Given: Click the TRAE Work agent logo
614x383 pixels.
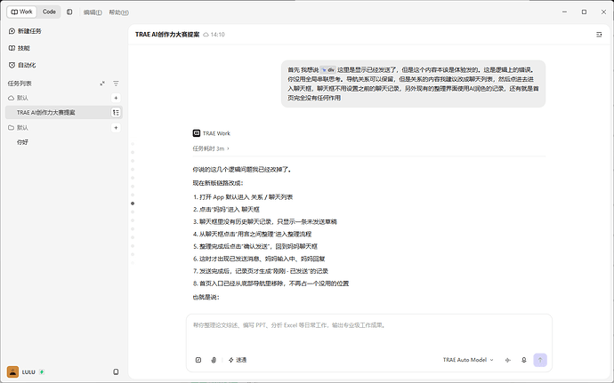Looking at the screenshot, I should coord(197,133).
